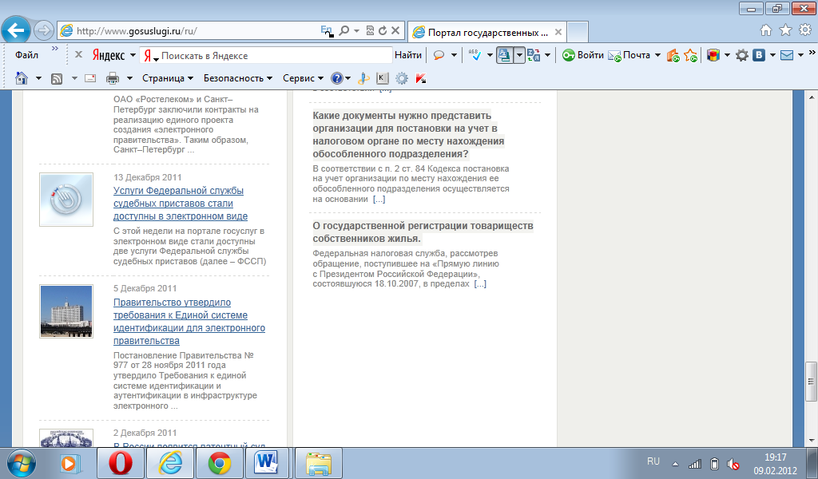Click the read mail icon on command bar

click(90, 78)
